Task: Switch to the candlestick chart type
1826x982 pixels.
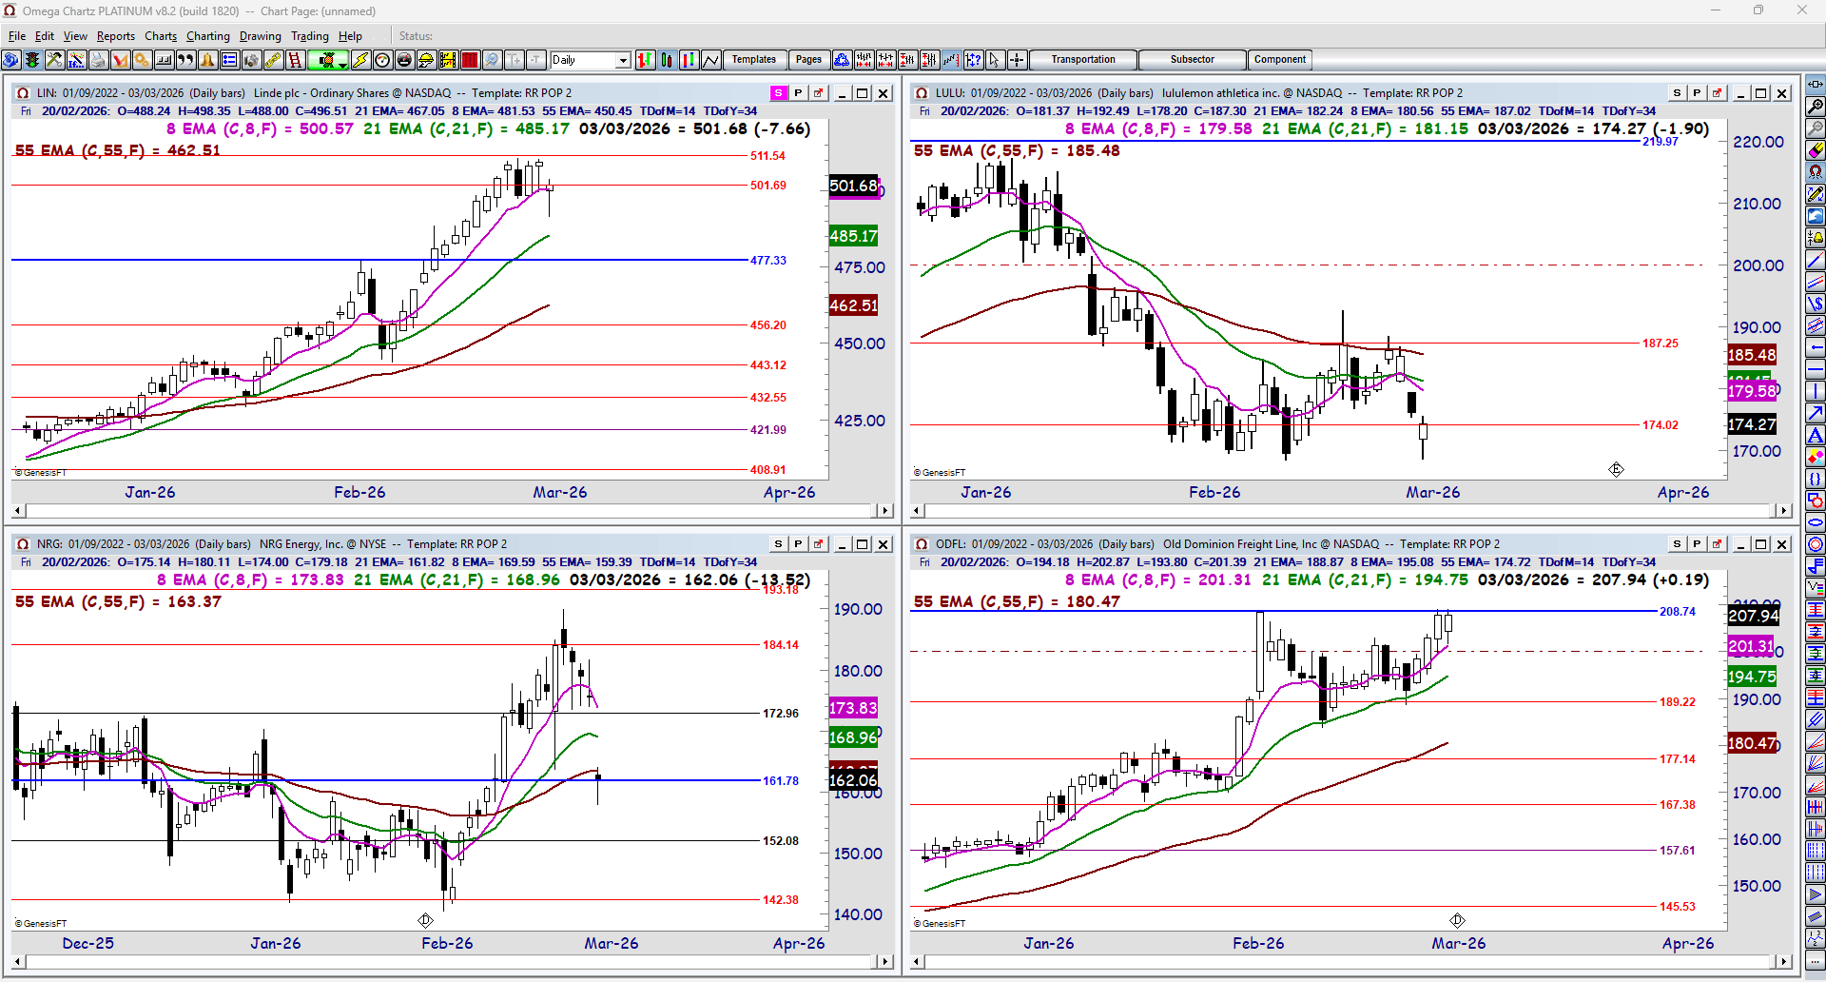Action: [668, 60]
